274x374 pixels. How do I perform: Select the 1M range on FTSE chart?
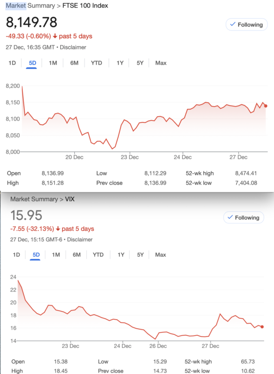tap(53, 63)
